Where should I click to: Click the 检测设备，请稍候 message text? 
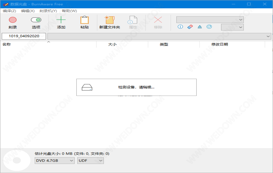click(x=136, y=87)
